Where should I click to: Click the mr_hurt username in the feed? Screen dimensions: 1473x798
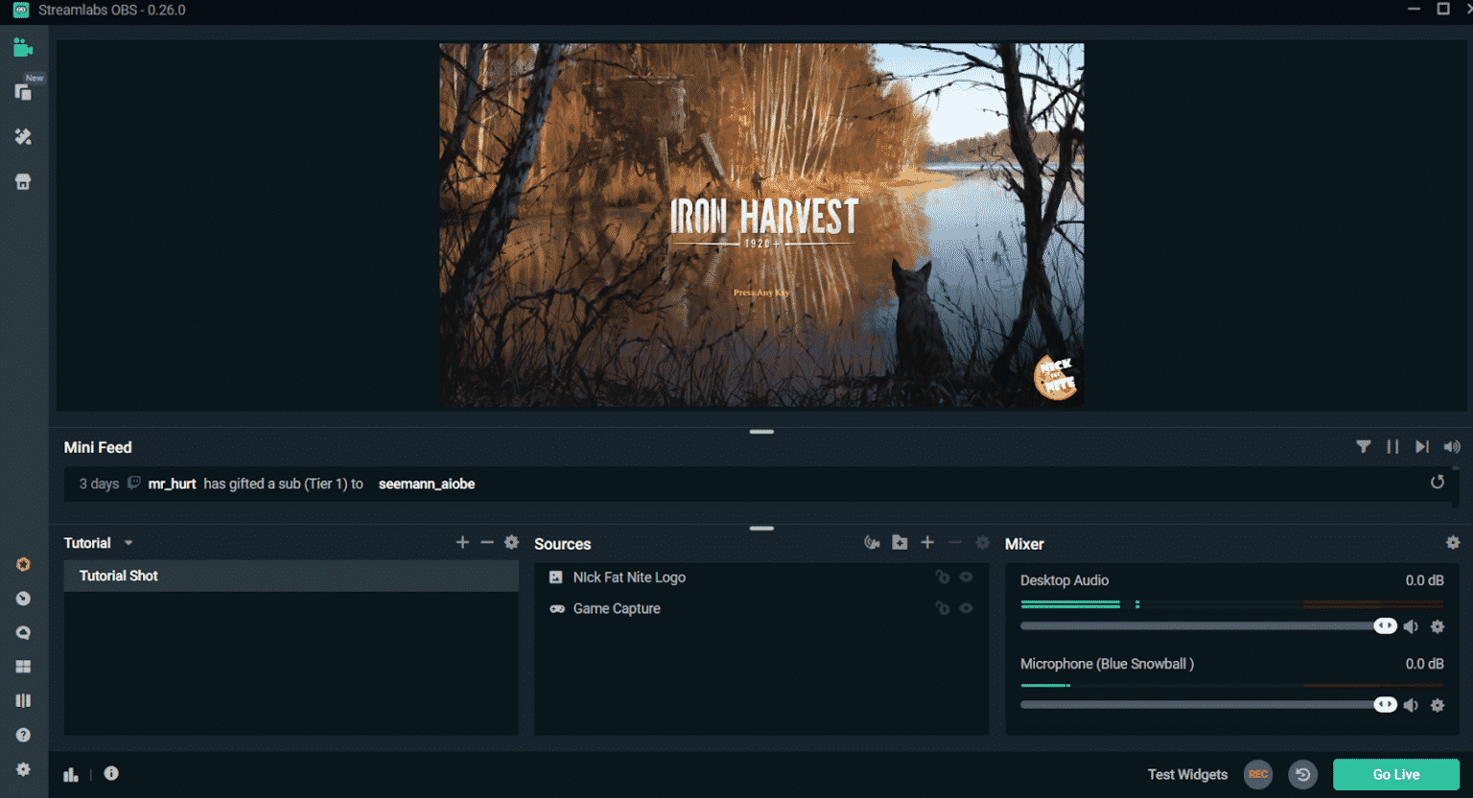coord(172,483)
